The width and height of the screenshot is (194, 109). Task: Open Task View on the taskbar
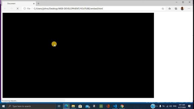[x=59, y=106]
